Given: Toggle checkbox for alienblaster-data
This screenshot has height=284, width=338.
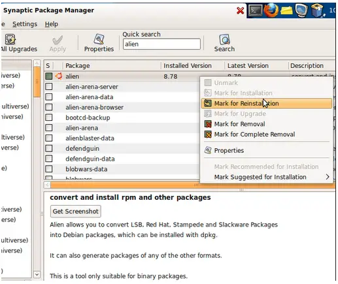Looking at the screenshot, I should point(49,138).
